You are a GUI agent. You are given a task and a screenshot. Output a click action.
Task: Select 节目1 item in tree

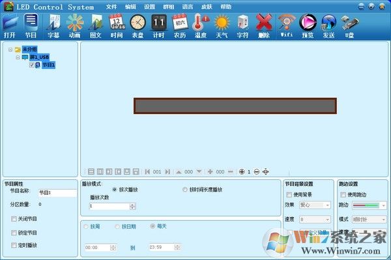(x=48, y=65)
